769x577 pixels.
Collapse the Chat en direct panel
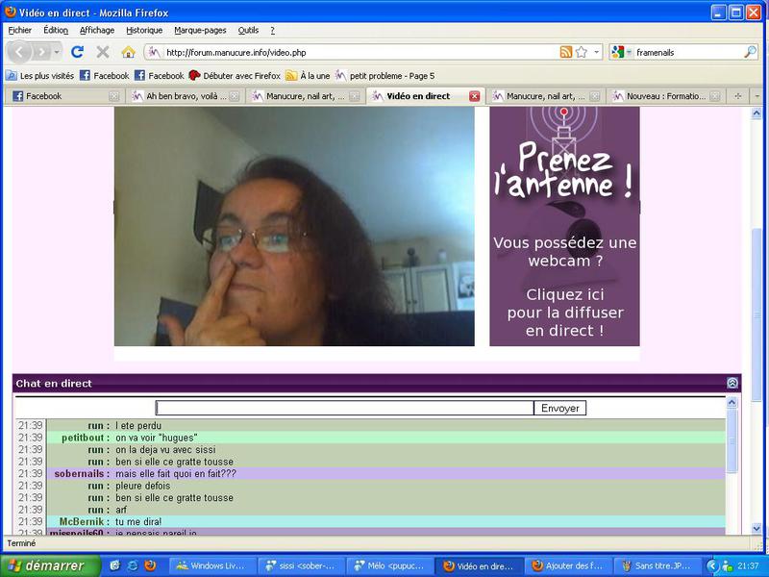pos(732,383)
